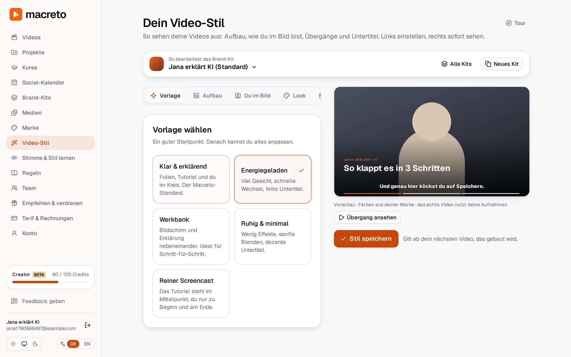This screenshot has width=571, height=357.
Task: Click the Empfehlen & verdienen gift icon
Action: coord(14,203)
